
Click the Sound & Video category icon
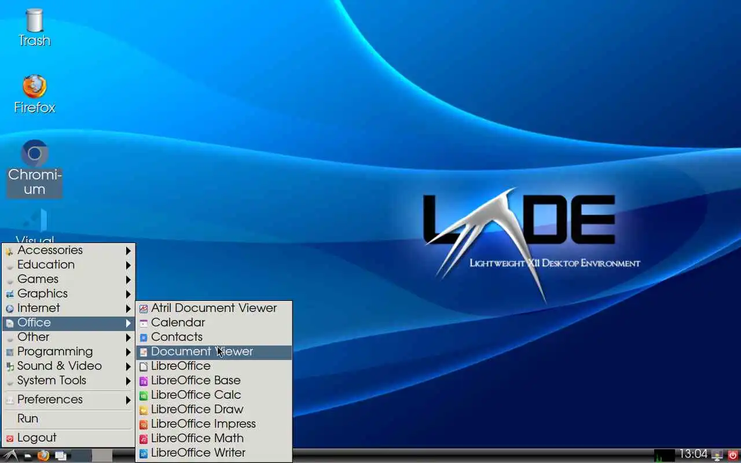[x=9, y=366]
